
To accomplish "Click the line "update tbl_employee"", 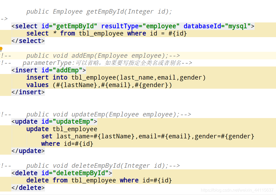I will tap(62, 129).
